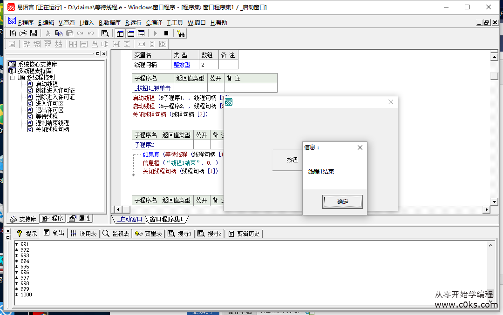This screenshot has height=315, width=503.
Task: Close the 信息 message box with X
Action: [360, 147]
